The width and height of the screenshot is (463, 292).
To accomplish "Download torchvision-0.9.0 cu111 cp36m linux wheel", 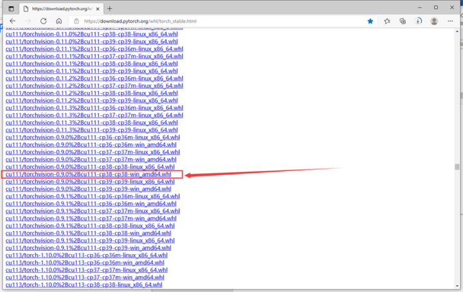I will (x=93, y=137).
